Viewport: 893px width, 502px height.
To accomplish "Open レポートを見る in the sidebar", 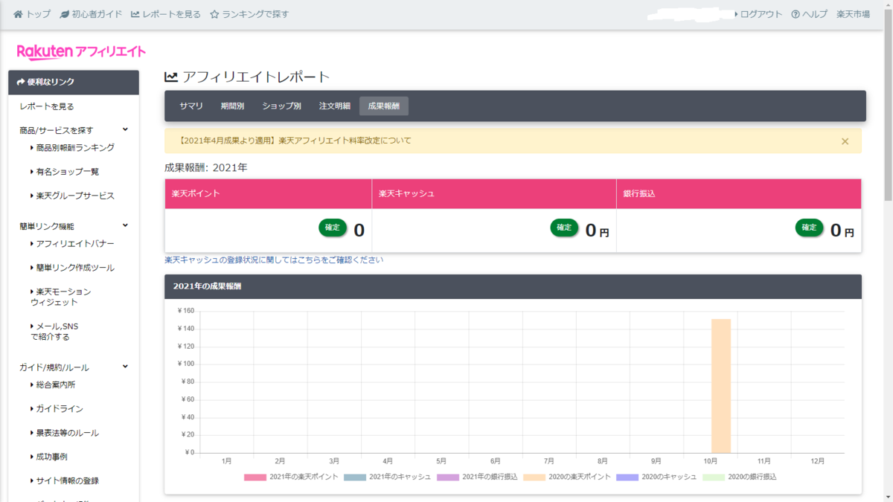I will 47,106.
